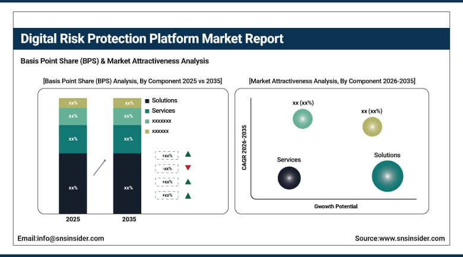Click the 'xxxxxx' legend label beside olive swatch

tap(160, 131)
